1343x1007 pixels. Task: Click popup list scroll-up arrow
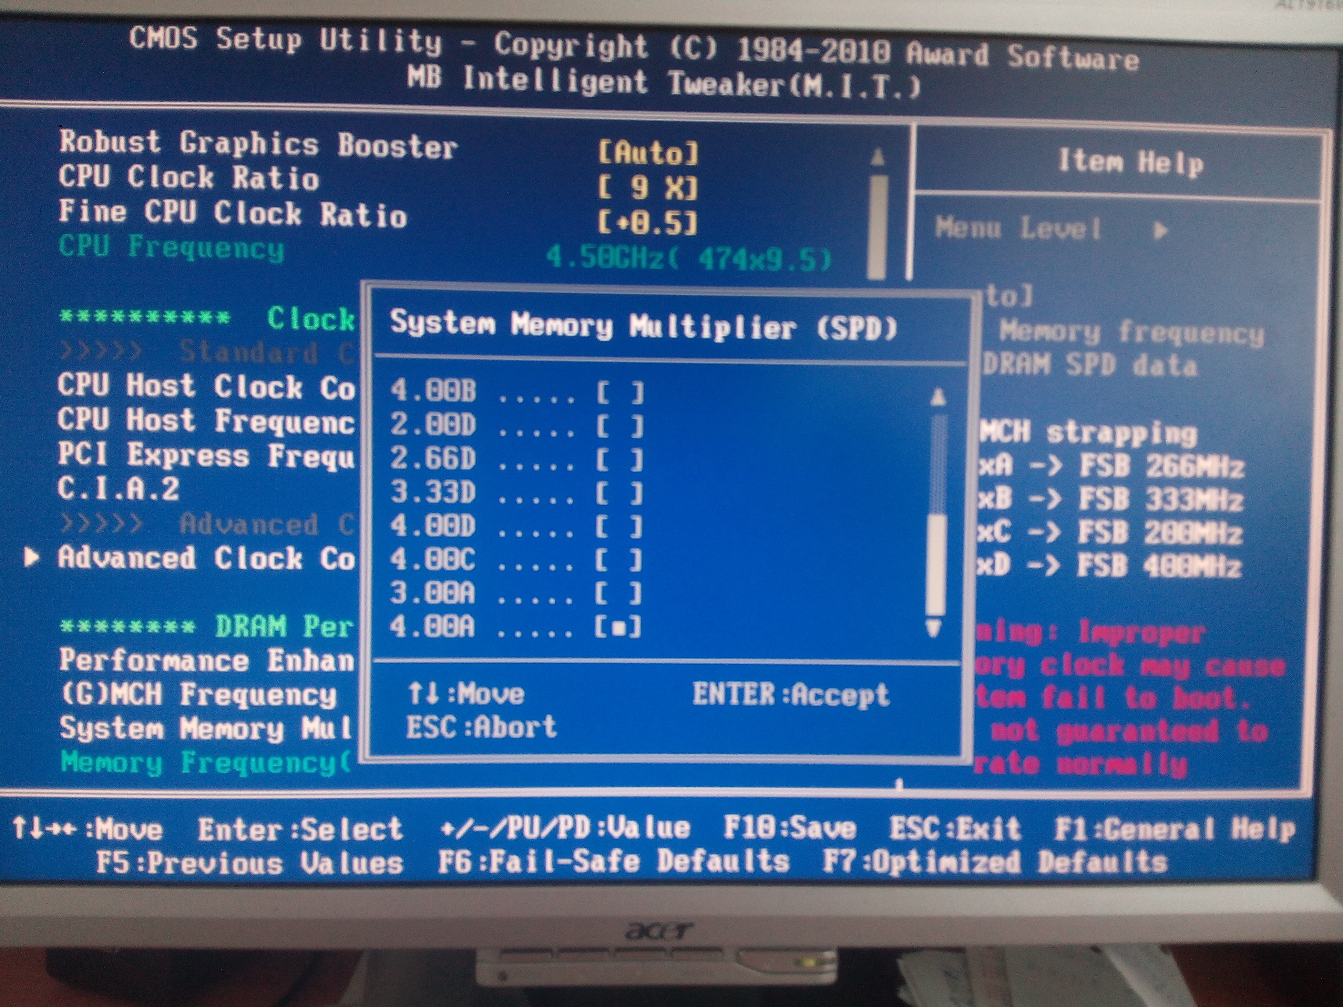pyautogui.click(x=938, y=398)
